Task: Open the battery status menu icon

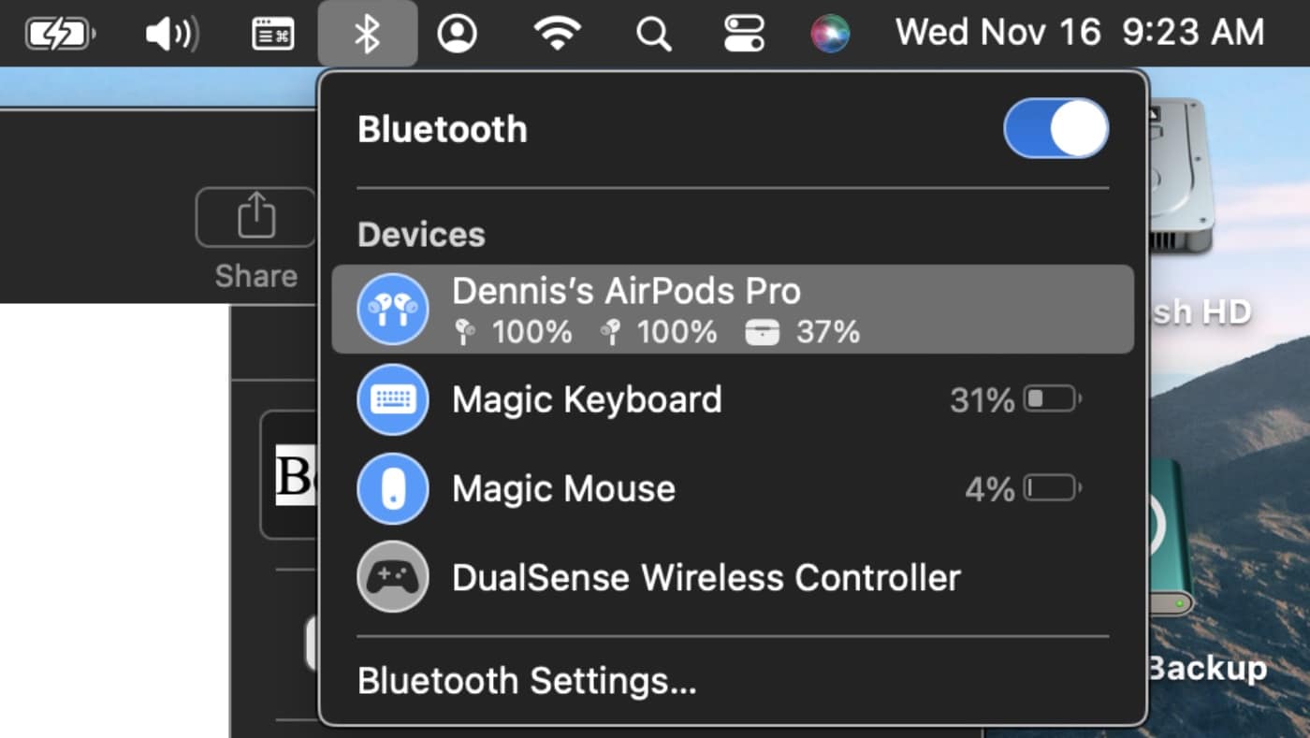Action: click(61, 35)
